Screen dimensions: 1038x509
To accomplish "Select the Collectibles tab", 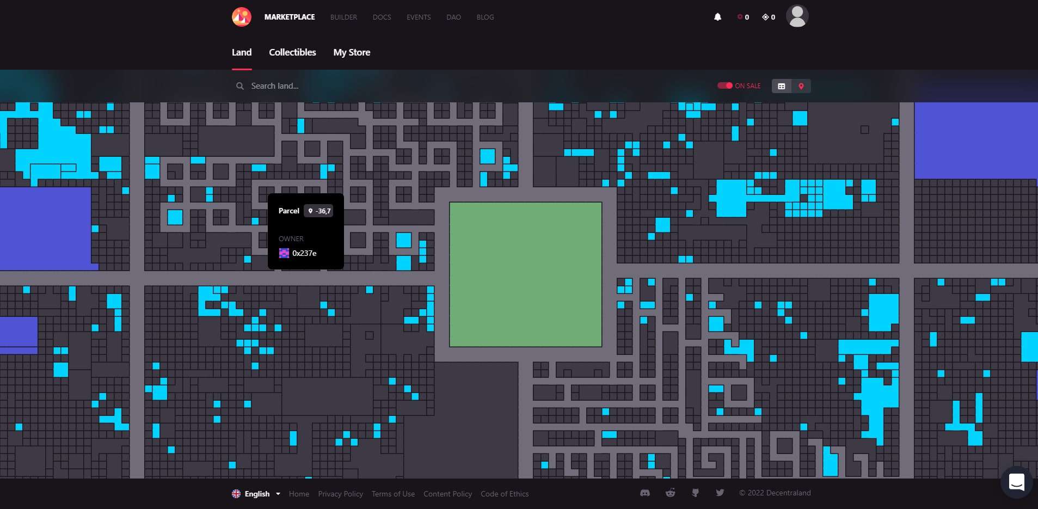I will point(292,52).
